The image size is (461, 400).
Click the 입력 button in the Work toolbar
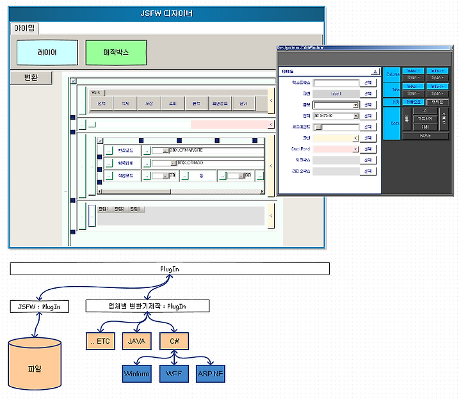tap(101, 104)
